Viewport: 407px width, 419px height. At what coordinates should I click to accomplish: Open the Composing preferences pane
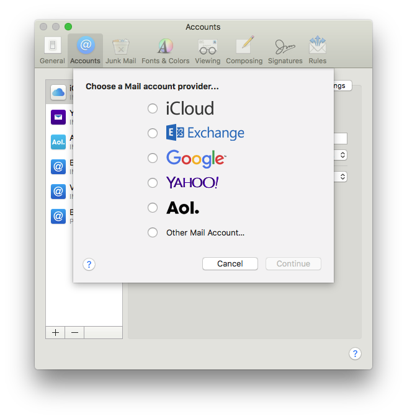pyautogui.click(x=244, y=50)
